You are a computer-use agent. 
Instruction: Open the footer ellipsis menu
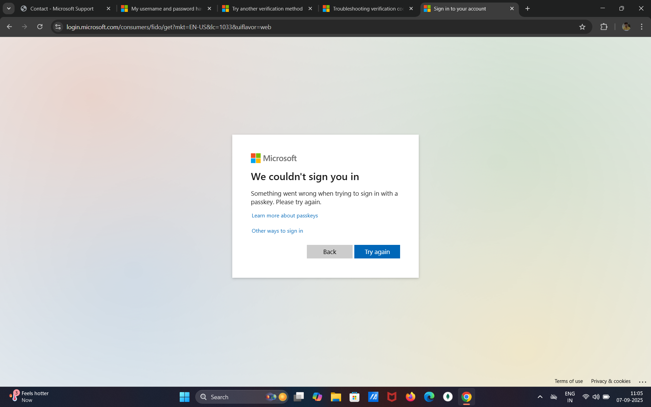click(643, 381)
